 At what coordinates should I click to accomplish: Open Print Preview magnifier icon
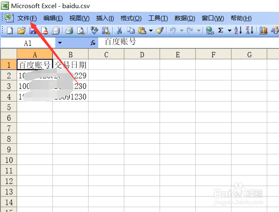pyautogui.click(x=81, y=30)
